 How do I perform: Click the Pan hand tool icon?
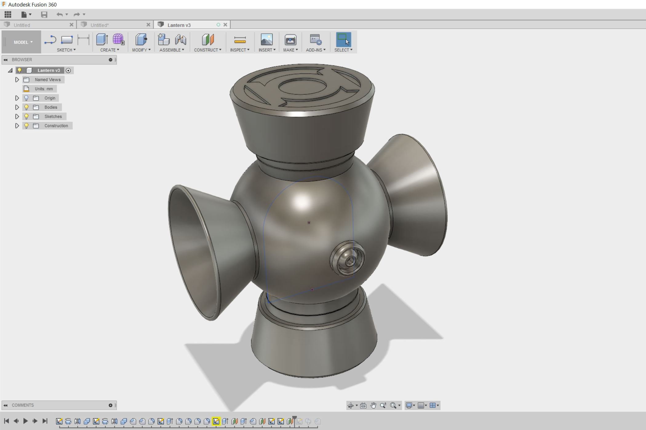point(373,405)
